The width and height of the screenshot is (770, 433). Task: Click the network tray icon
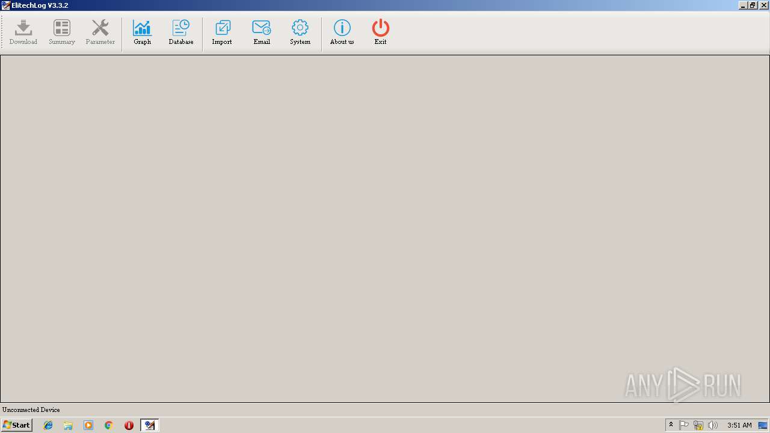pos(698,425)
